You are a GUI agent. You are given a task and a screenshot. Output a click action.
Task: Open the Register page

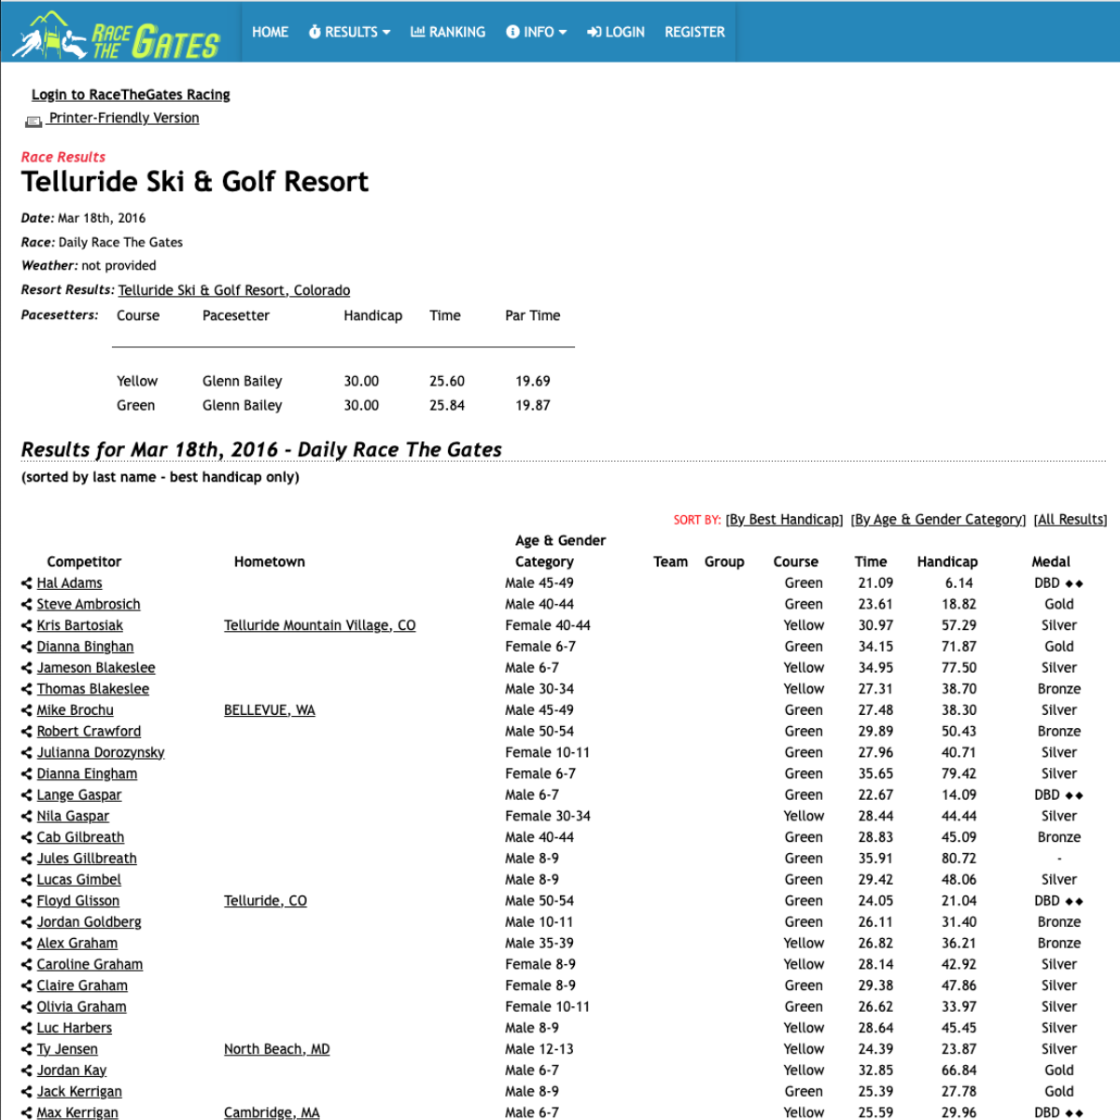[x=694, y=32]
